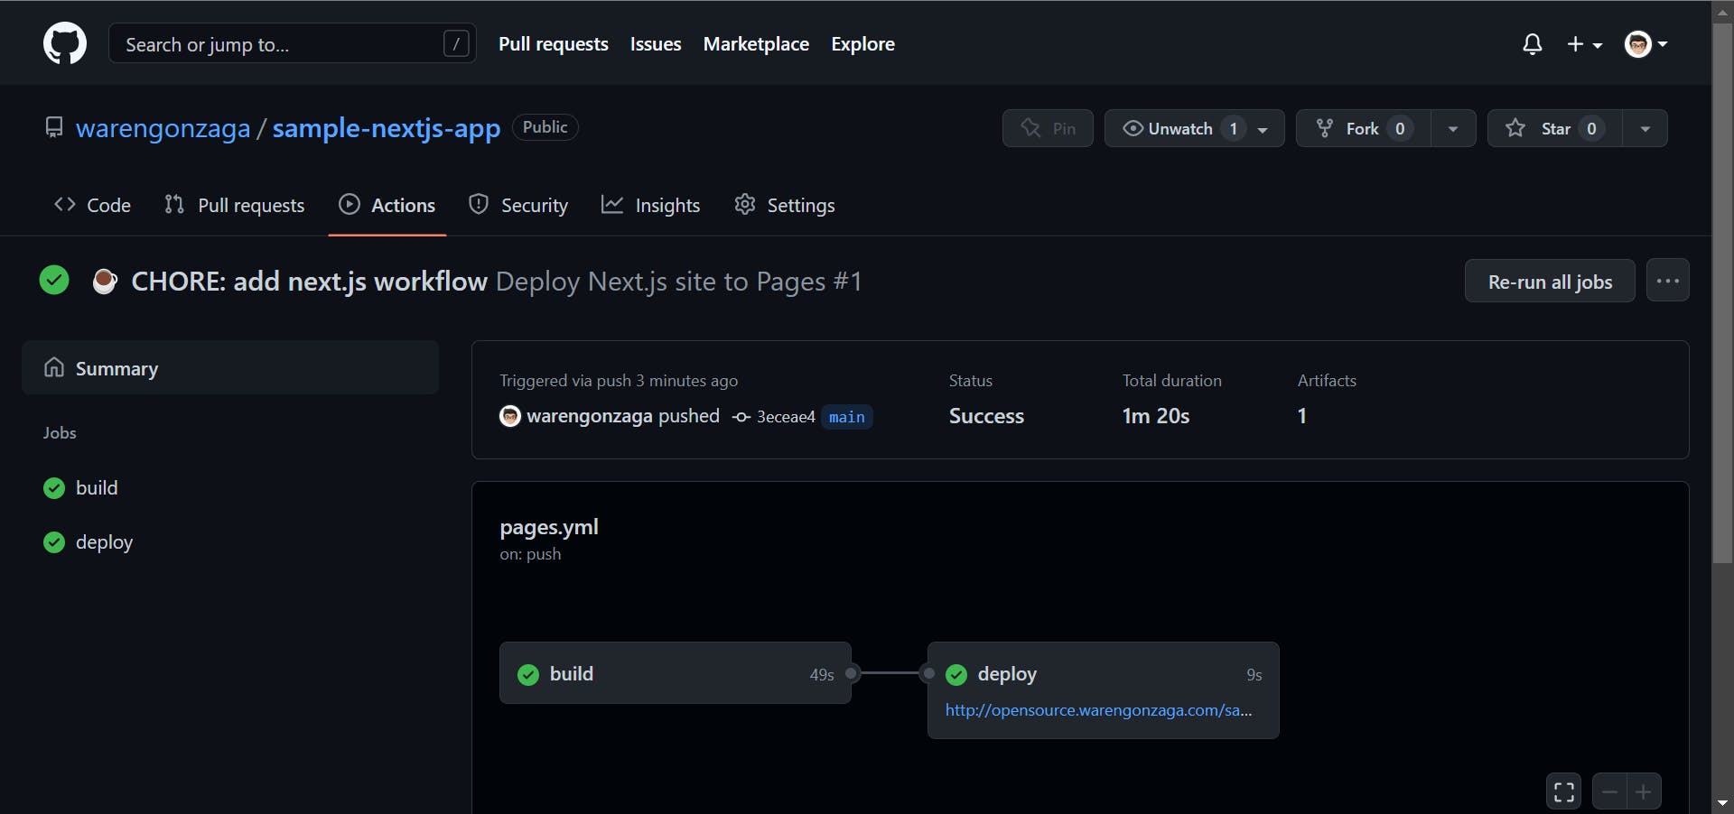Click the build job success icon in sidebar
Viewport: 1734px width, 814px height.
click(54, 488)
